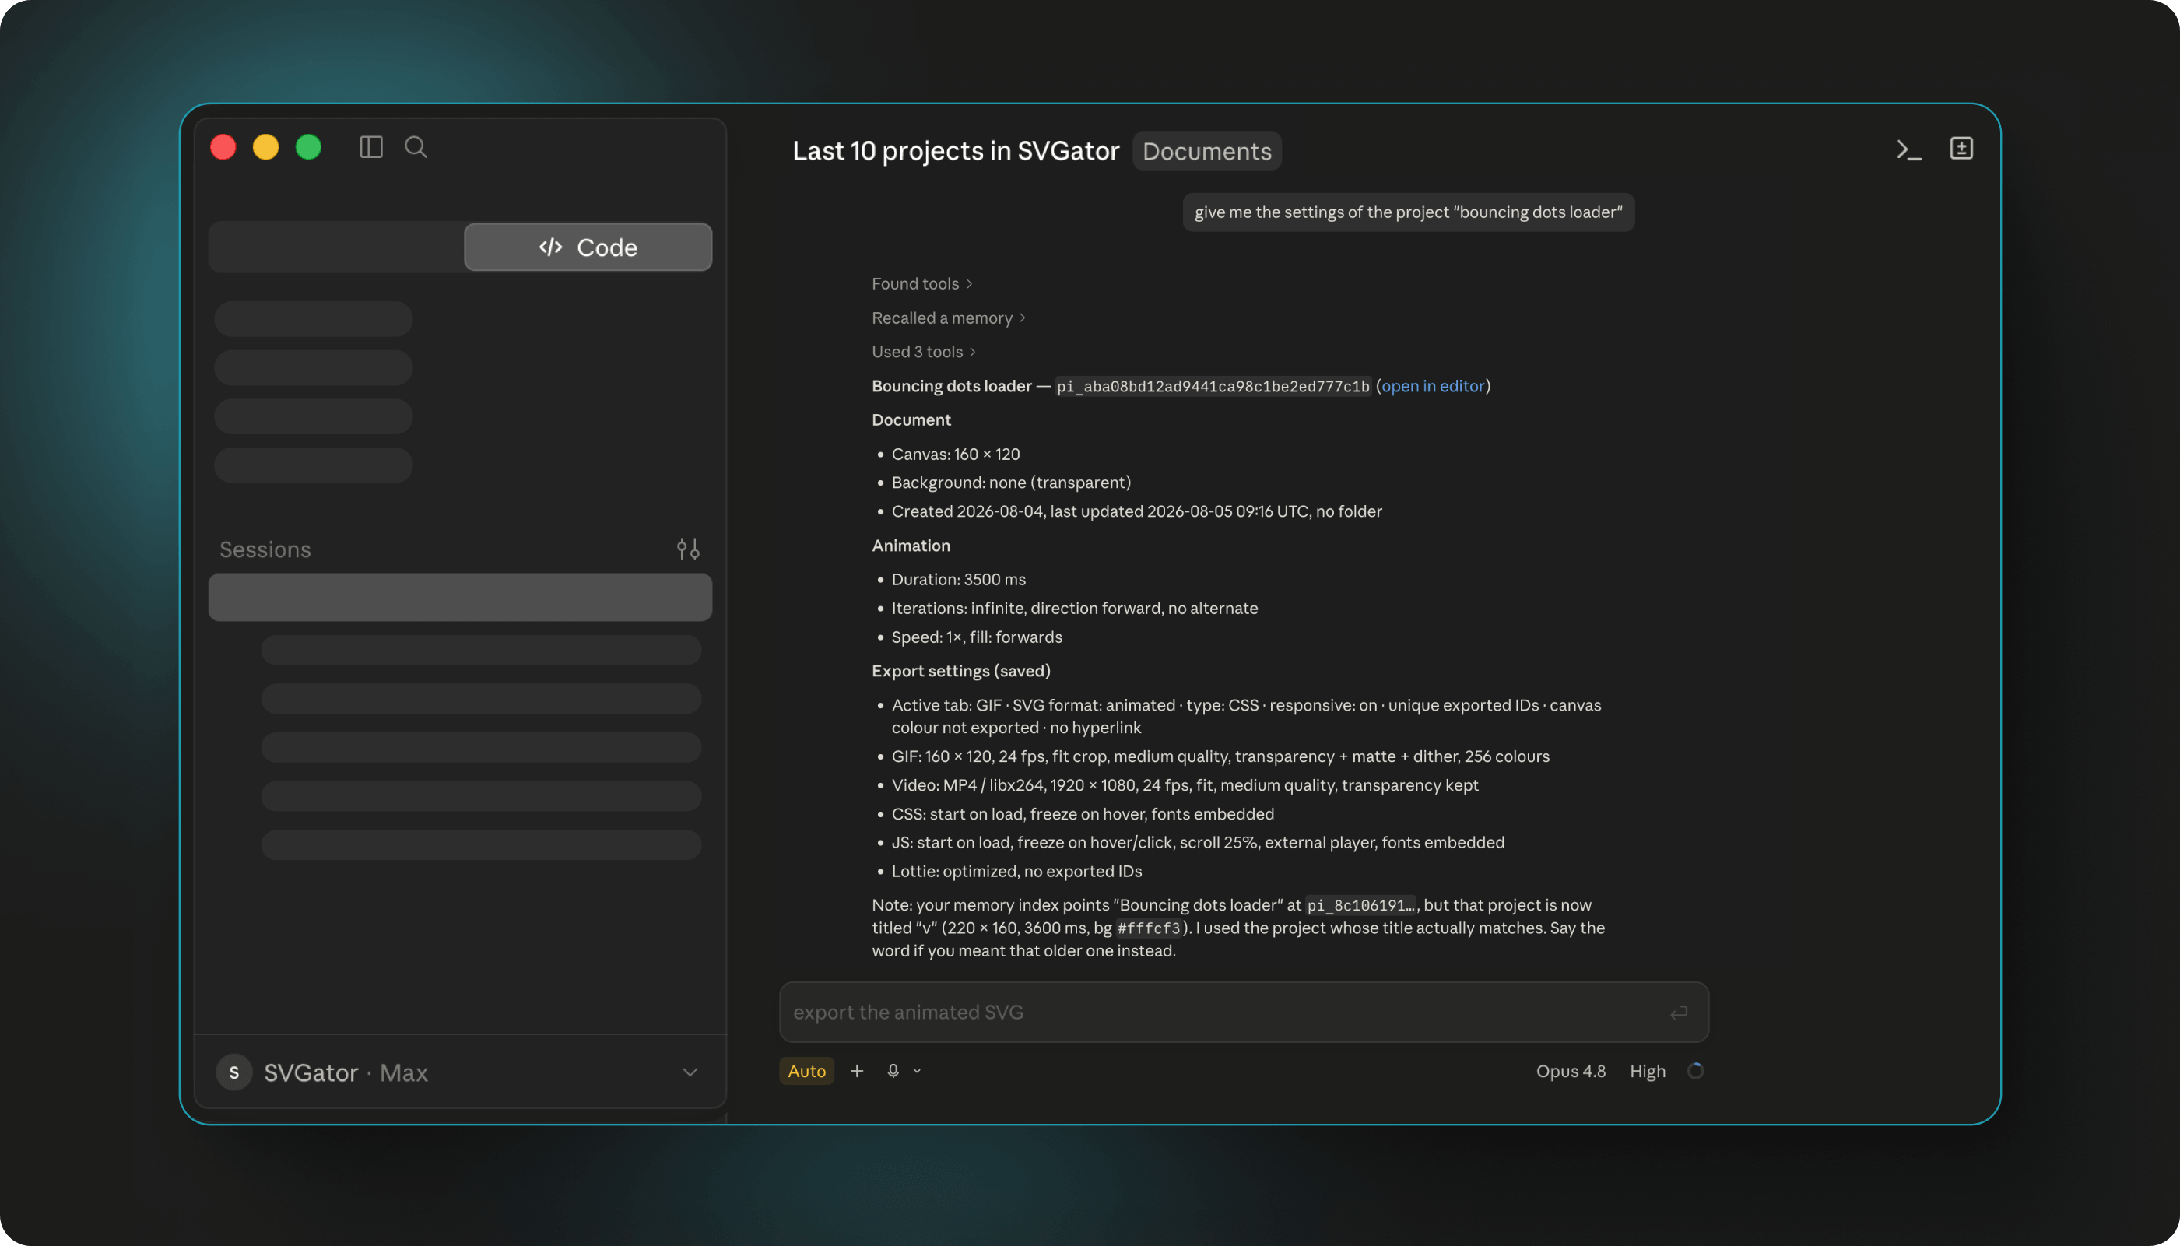This screenshot has height=1246, width=2180.
Task: Expand the Found tools step
Action: (921, 283)
